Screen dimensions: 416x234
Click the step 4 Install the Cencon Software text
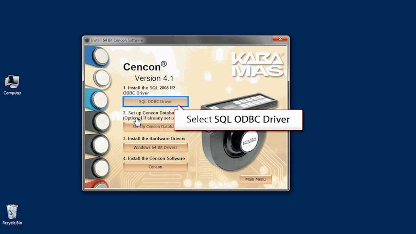(x=154, y=158)
